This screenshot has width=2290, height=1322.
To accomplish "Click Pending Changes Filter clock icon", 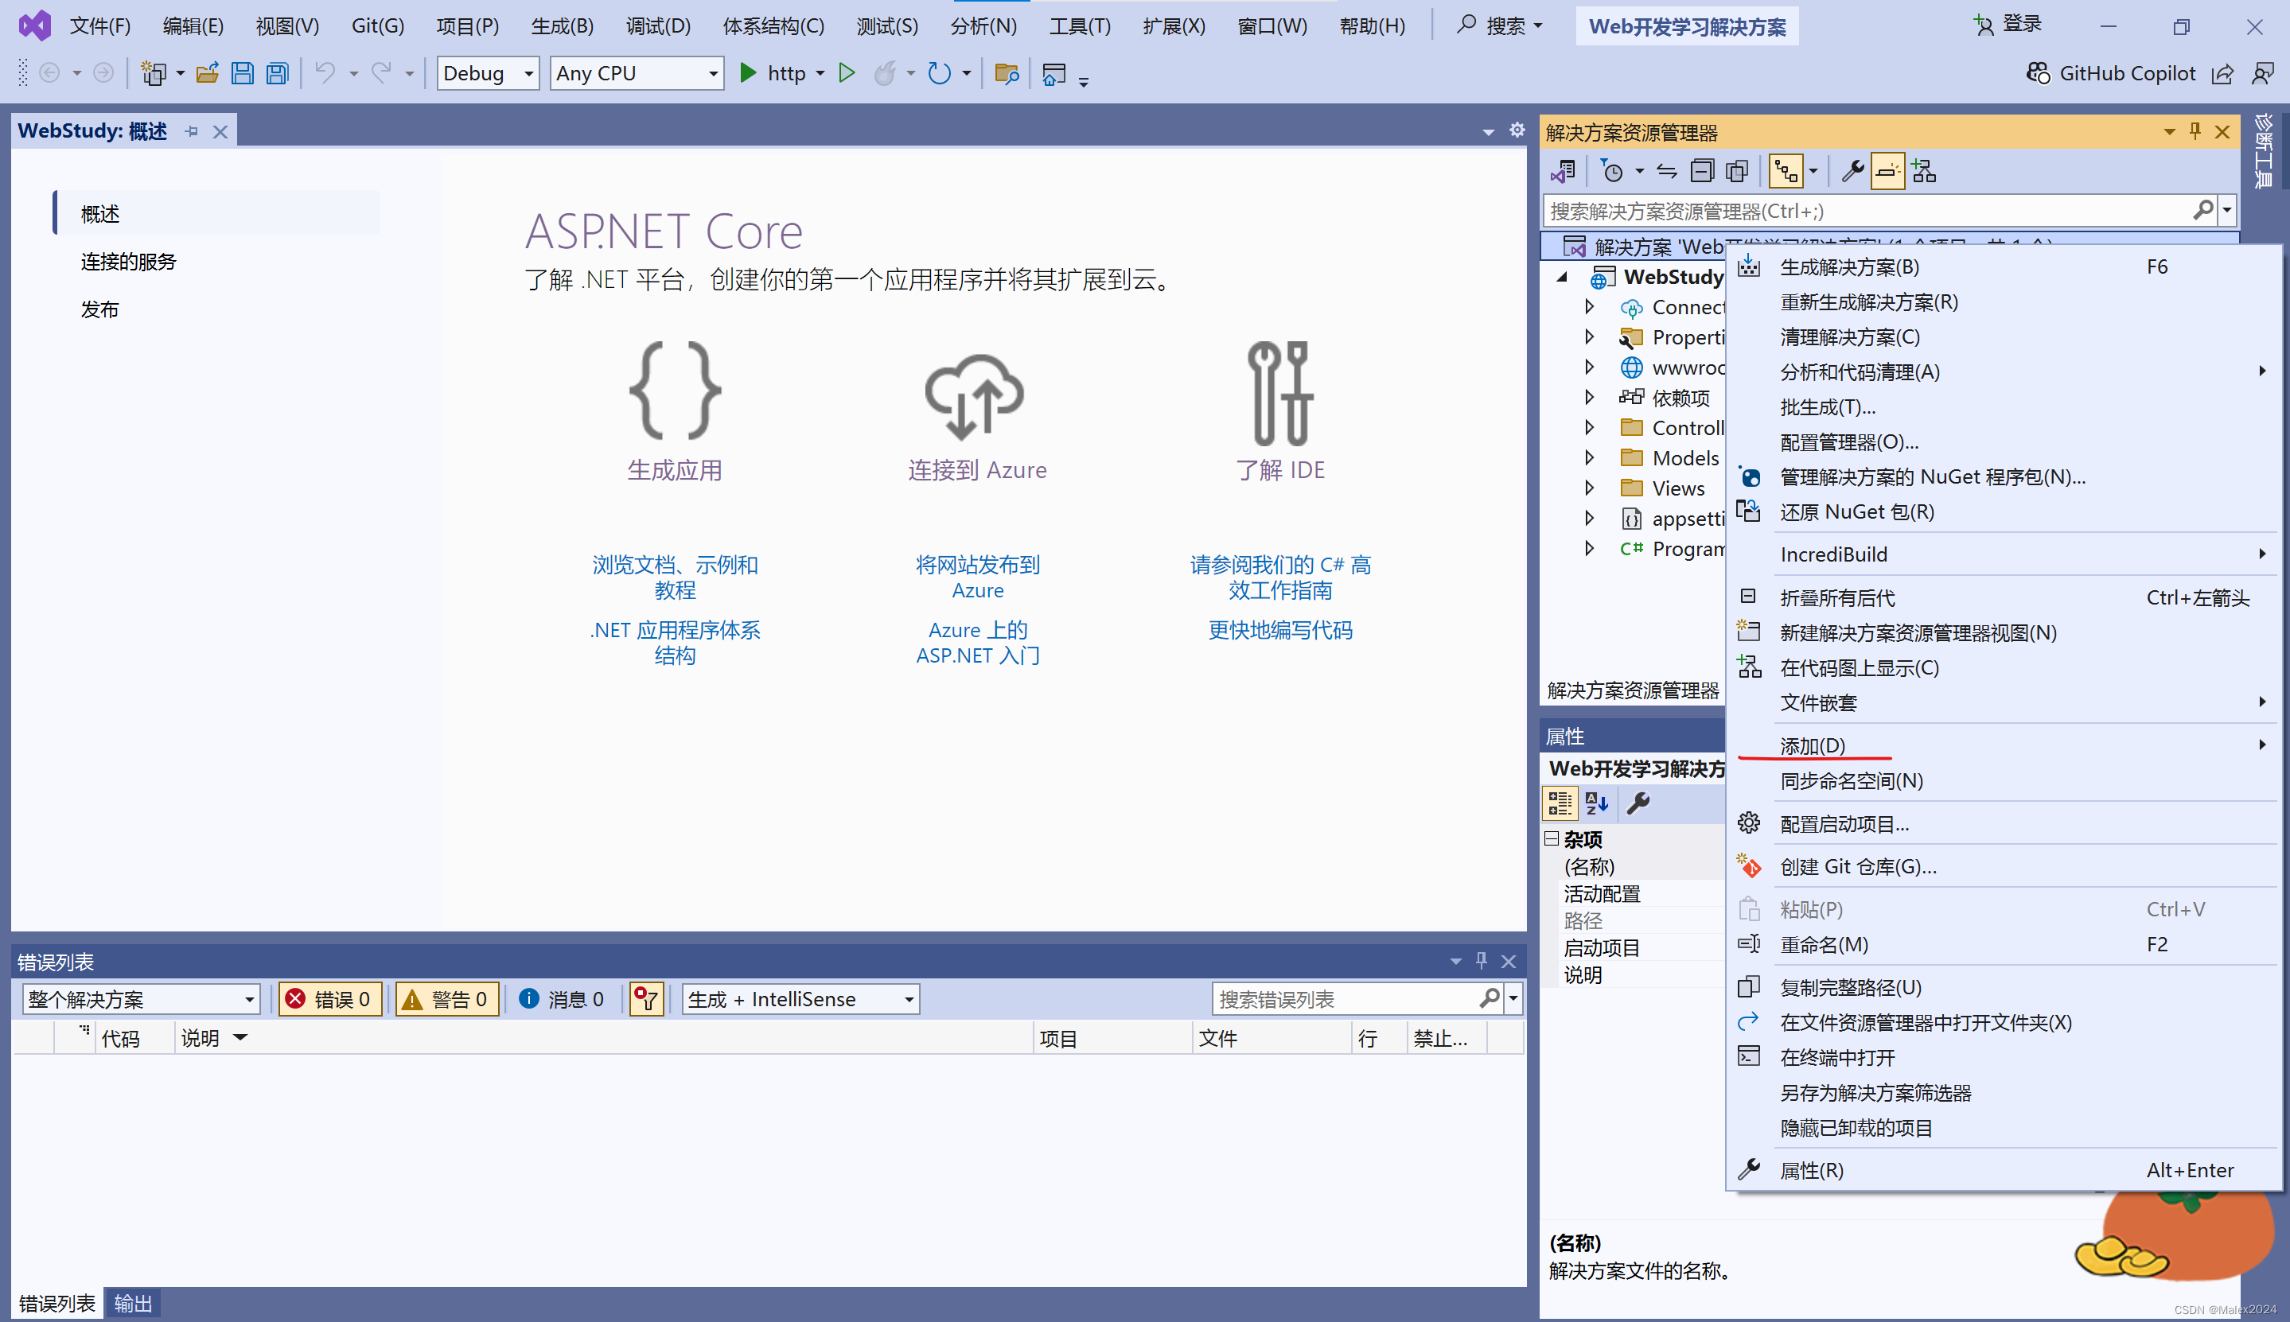I will coord(1613,171).
